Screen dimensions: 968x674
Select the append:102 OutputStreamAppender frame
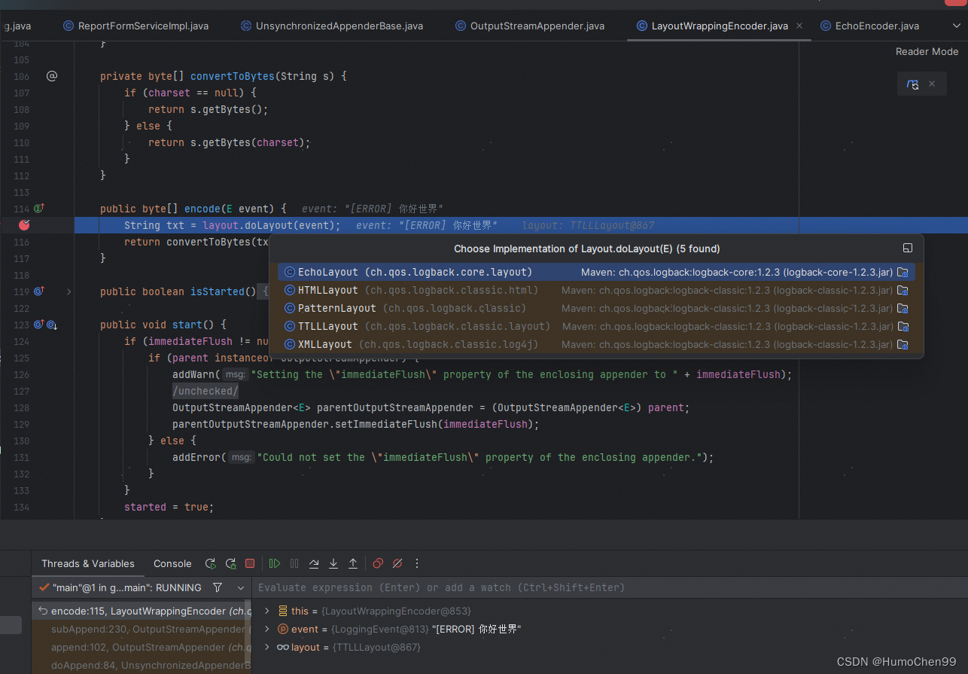[x=142, y=647]
